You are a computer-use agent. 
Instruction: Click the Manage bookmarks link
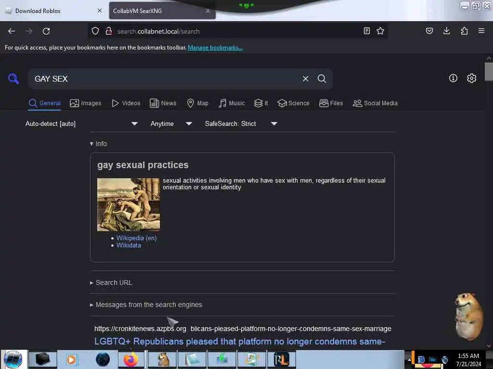[x=215, y=48]
